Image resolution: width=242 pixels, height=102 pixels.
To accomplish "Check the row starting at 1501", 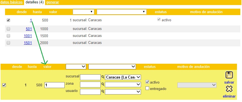I will 8,43.
